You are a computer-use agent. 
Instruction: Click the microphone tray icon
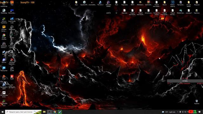(180, 112)
